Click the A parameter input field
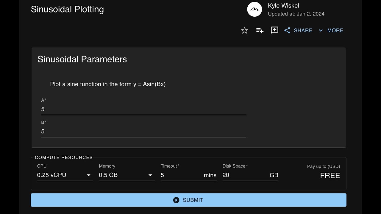Screen dimensions: 381x214 pos(143,109)
